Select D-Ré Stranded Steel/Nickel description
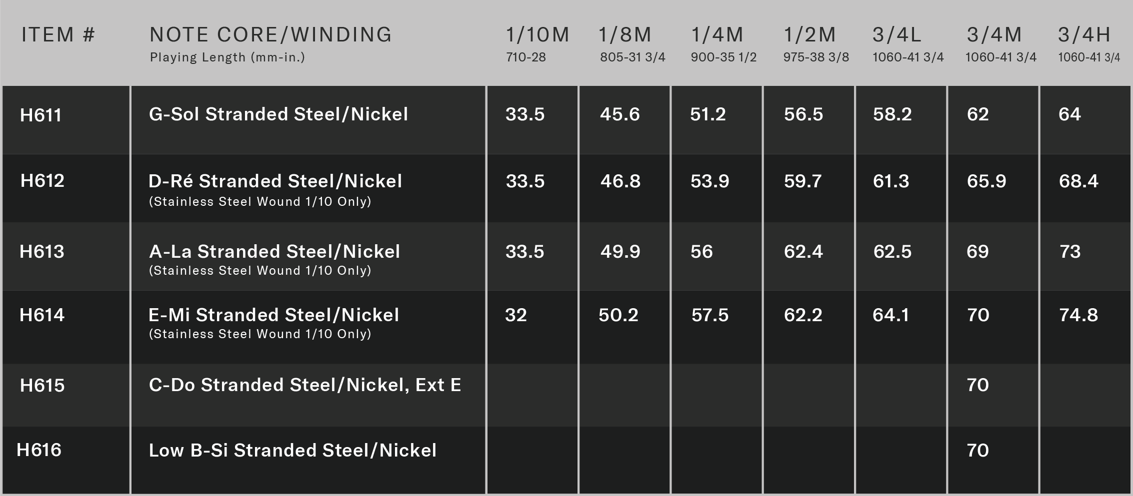The height and width of the screenshot is (496, 1133). point(275,181)
